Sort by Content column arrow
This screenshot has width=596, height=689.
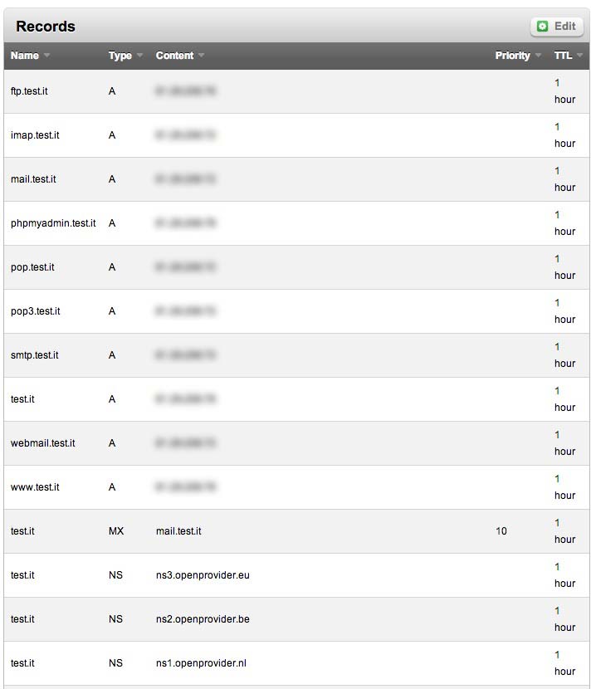click(202, 56)
